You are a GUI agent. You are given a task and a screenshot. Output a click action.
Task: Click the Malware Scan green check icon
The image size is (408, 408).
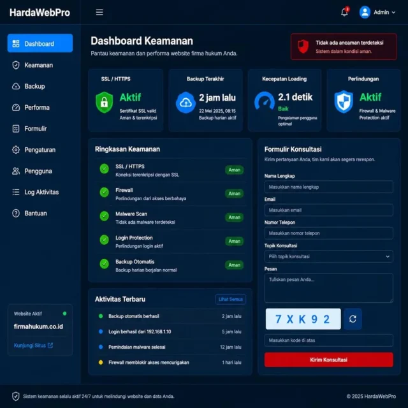(x=105, y=216)
